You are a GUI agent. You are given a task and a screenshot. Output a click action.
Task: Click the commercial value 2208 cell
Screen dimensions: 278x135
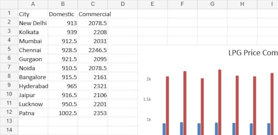pos(93,32)
